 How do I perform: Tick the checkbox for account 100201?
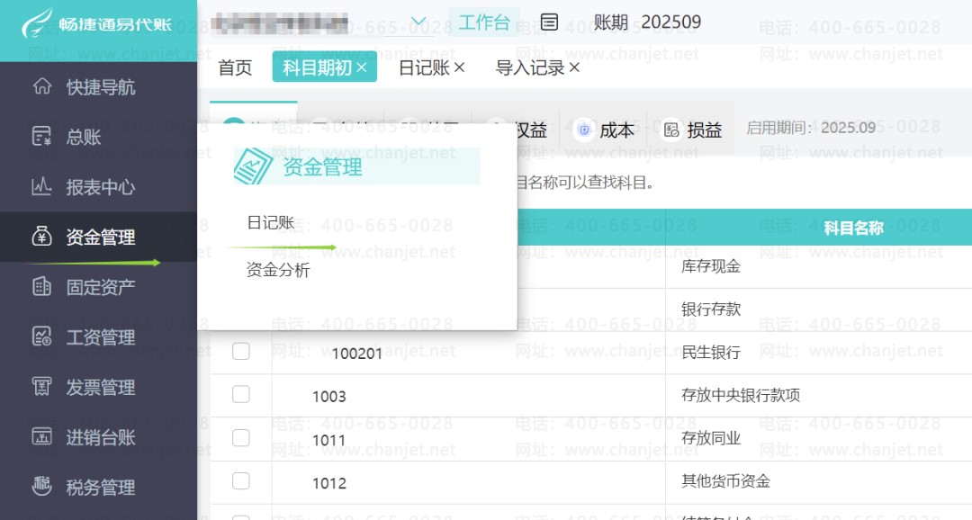(x=241, y=352)
